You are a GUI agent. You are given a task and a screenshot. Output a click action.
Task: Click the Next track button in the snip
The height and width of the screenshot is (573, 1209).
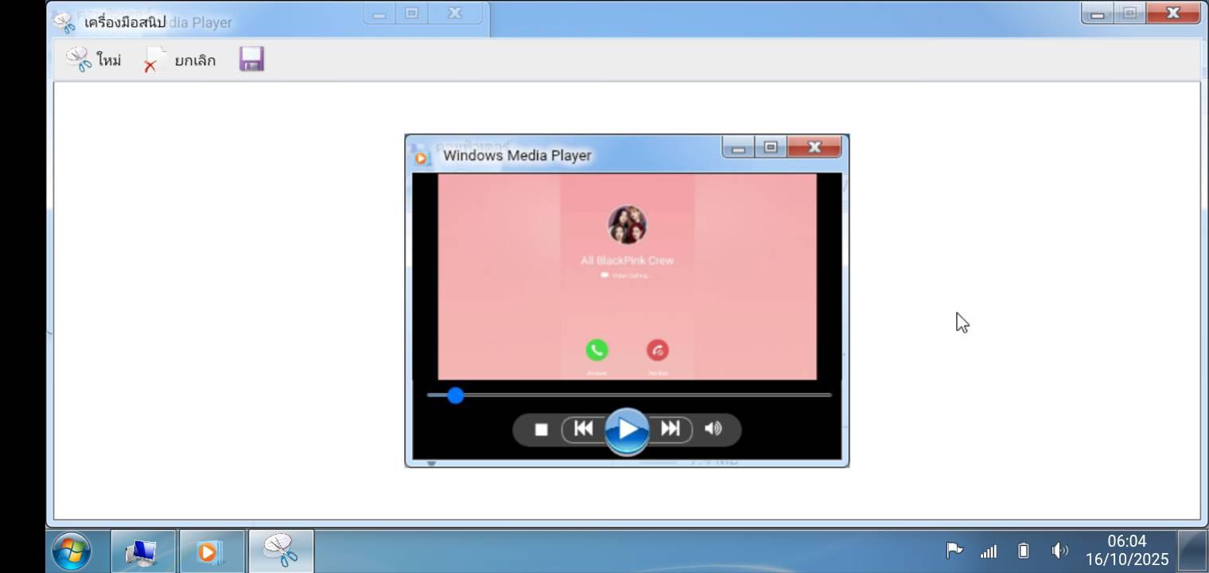click(x=671, y=429)
